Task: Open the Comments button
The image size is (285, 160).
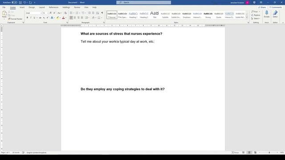Action: pyautogui.click(x=276, y=8)
